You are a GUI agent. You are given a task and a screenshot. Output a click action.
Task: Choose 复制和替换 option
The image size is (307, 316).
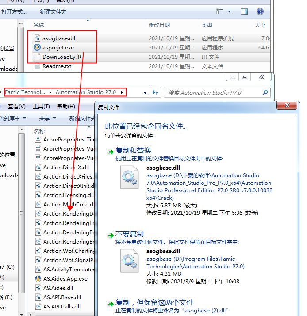(133, 150)
